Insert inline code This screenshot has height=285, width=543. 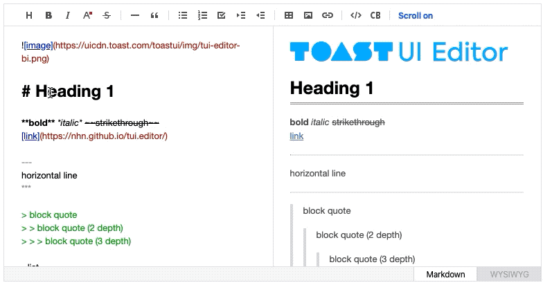pyautogui.click(x=356, y=15)
